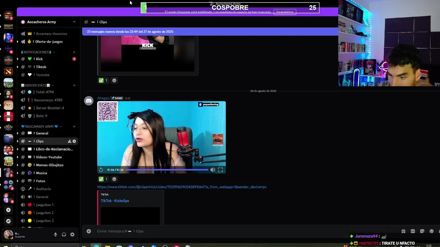Join Jueguitos 1 voice channel

(48, 205)
